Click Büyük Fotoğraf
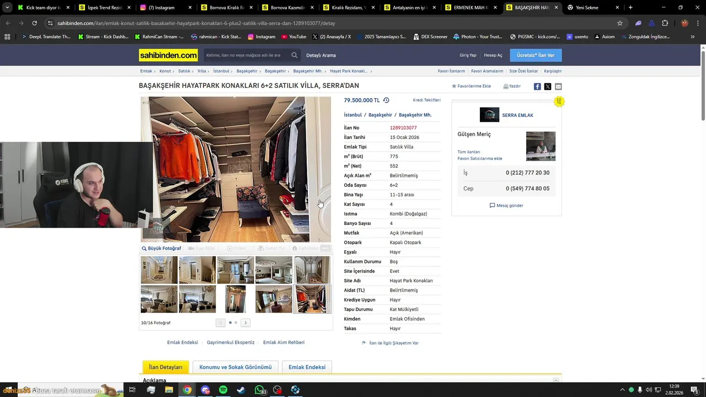The width and height of the screenshot is (706, 397). [x=161, y=248]
